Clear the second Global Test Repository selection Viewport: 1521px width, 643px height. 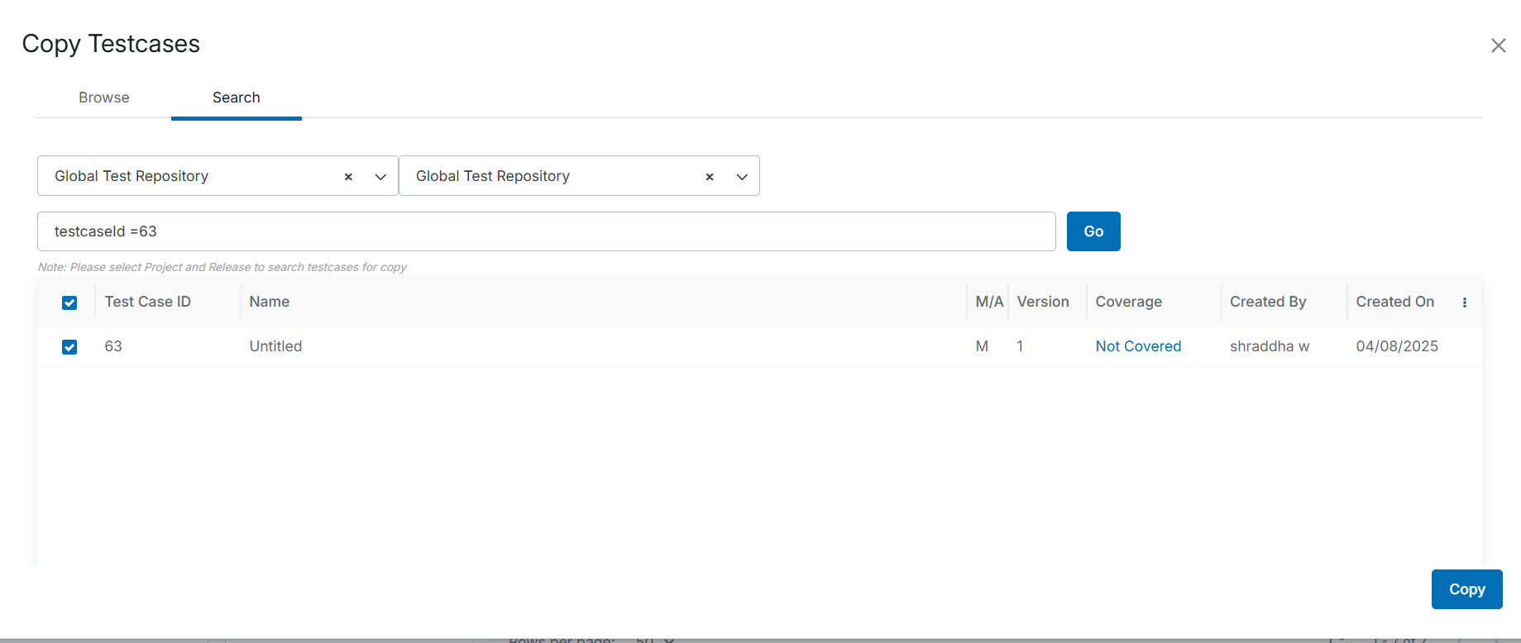pyautogui.click(x=709, y=177)
